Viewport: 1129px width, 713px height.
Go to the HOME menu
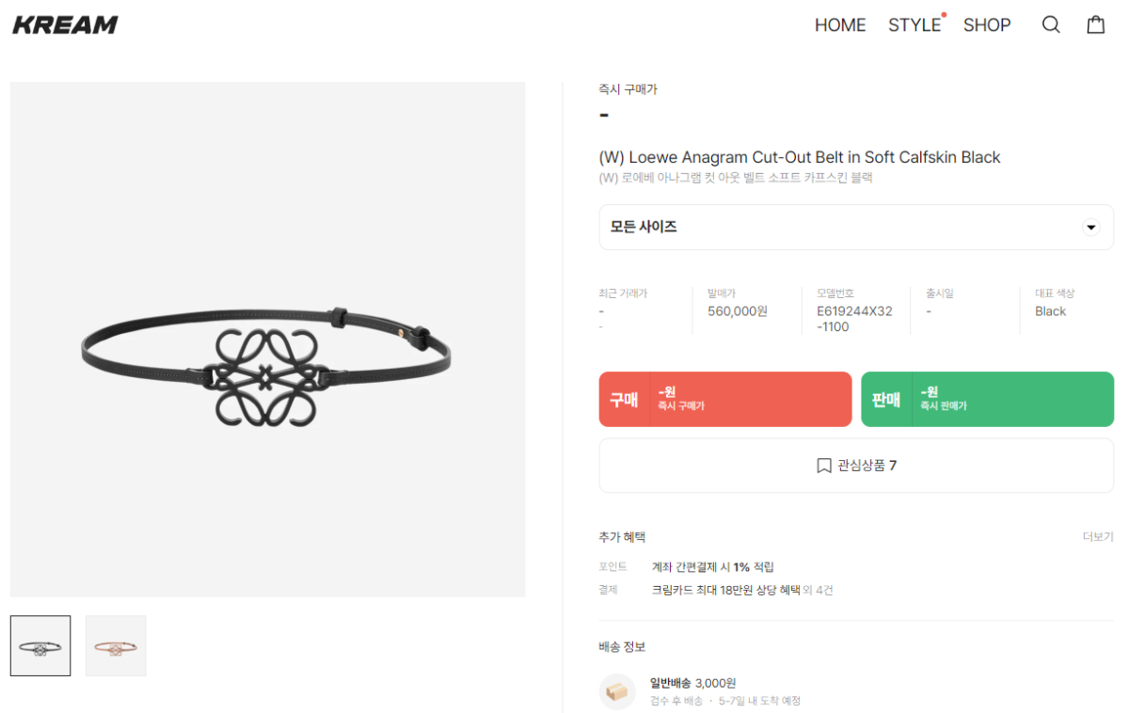[x=840, y=25]
